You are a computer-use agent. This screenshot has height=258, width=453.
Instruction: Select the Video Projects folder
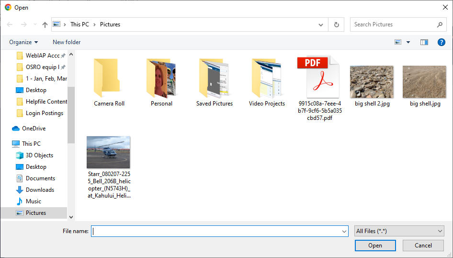pyautogui.click(x=267, y=82)
